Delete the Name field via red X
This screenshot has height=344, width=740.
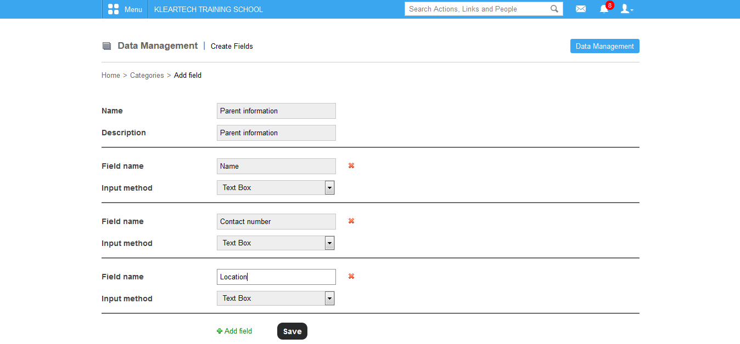coord(351,165)
